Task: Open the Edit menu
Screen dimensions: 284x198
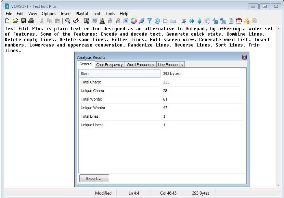Action: (x=20, y=14)
